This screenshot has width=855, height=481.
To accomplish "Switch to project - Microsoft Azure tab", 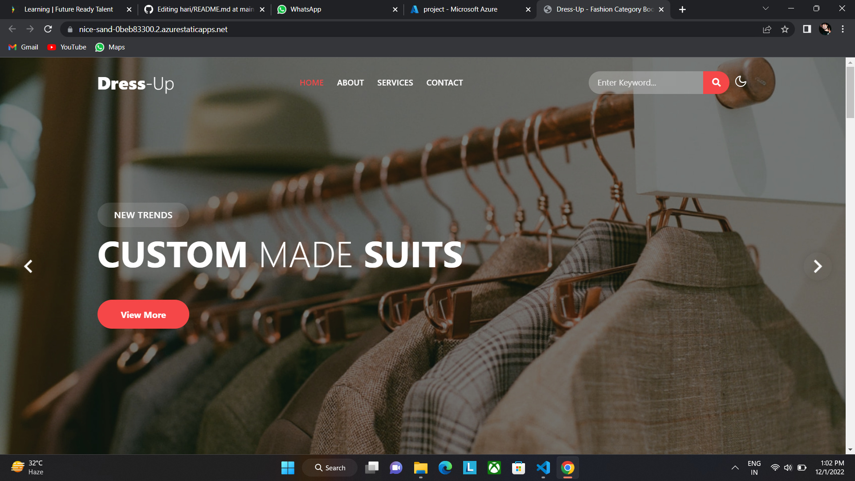I will 460,9.
